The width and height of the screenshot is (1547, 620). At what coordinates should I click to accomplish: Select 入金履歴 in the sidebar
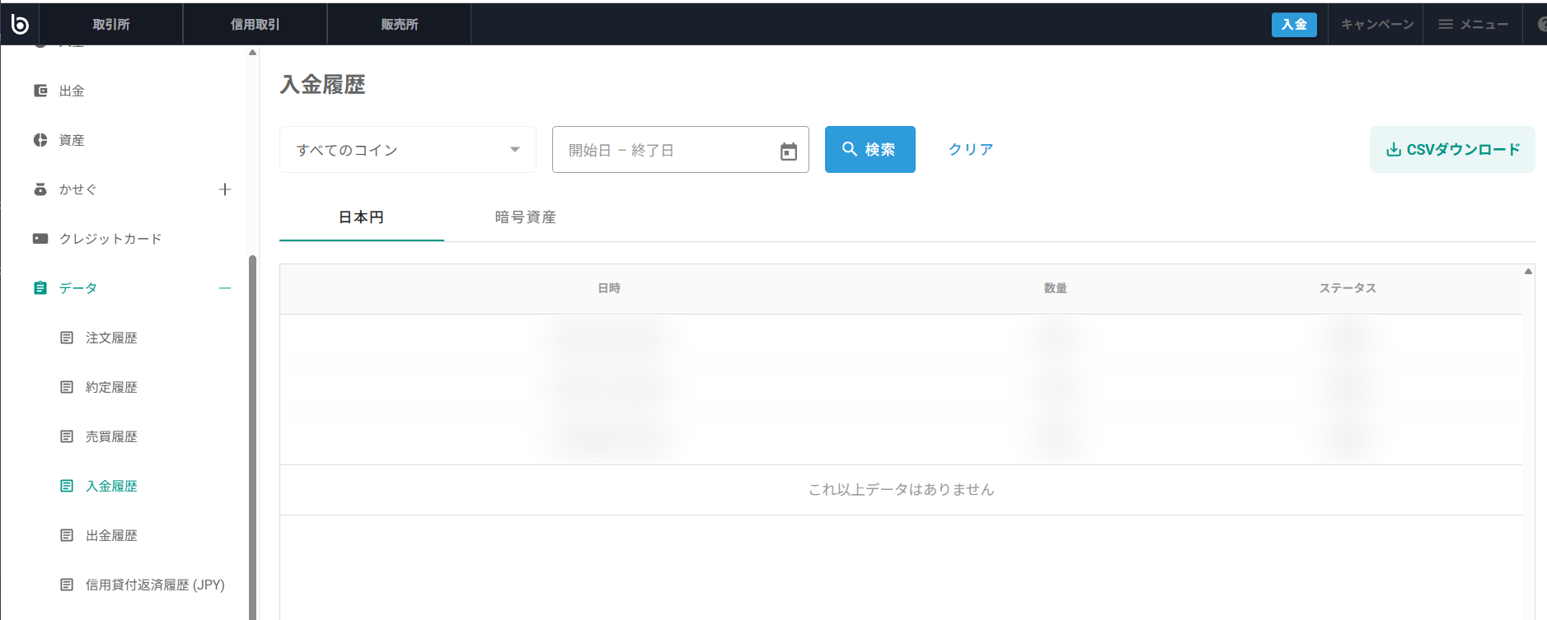click(x=111, y=486)
